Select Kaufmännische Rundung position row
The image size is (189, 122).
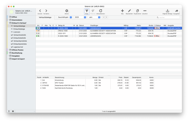(x=95, y=88)
